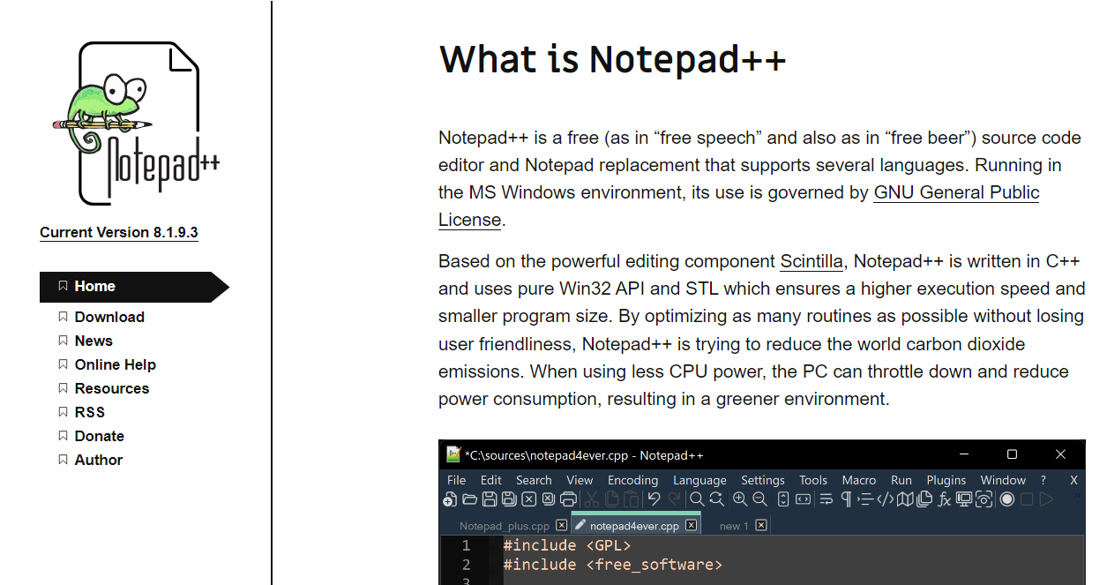Viewport: 1107px width, 585px height.
Task: Click the Paste clipboard icon
Action: pyautogui.click(x=632, y=499)
